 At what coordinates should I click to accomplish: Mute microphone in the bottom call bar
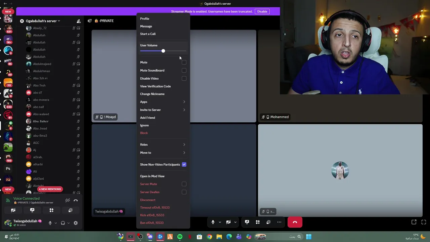click(213, 222)
